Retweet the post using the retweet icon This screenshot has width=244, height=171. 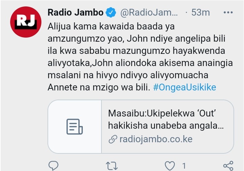tap(112, 166)
